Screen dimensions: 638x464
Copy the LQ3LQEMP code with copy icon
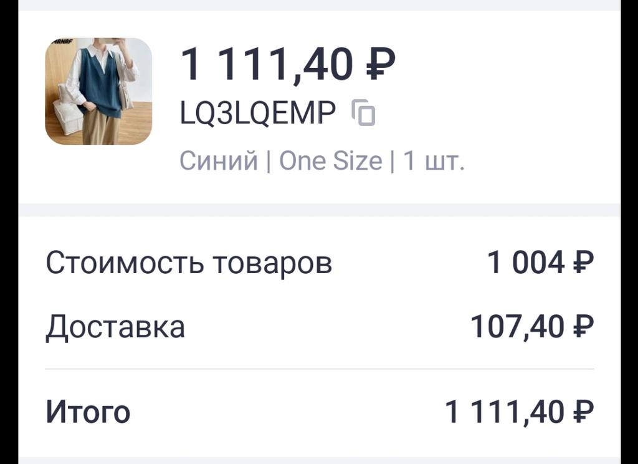coord(364,113)
